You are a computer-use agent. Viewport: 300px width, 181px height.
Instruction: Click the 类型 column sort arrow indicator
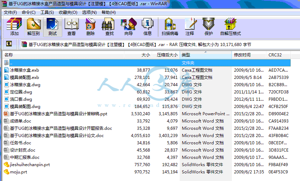click(x=206, y=52)
